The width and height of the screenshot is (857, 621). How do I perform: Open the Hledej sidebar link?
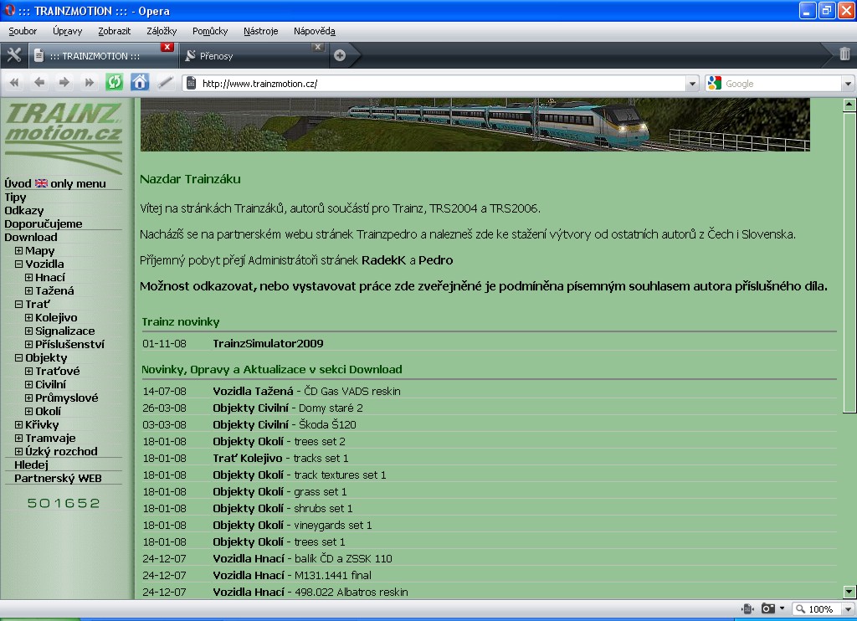pos(31,464)
